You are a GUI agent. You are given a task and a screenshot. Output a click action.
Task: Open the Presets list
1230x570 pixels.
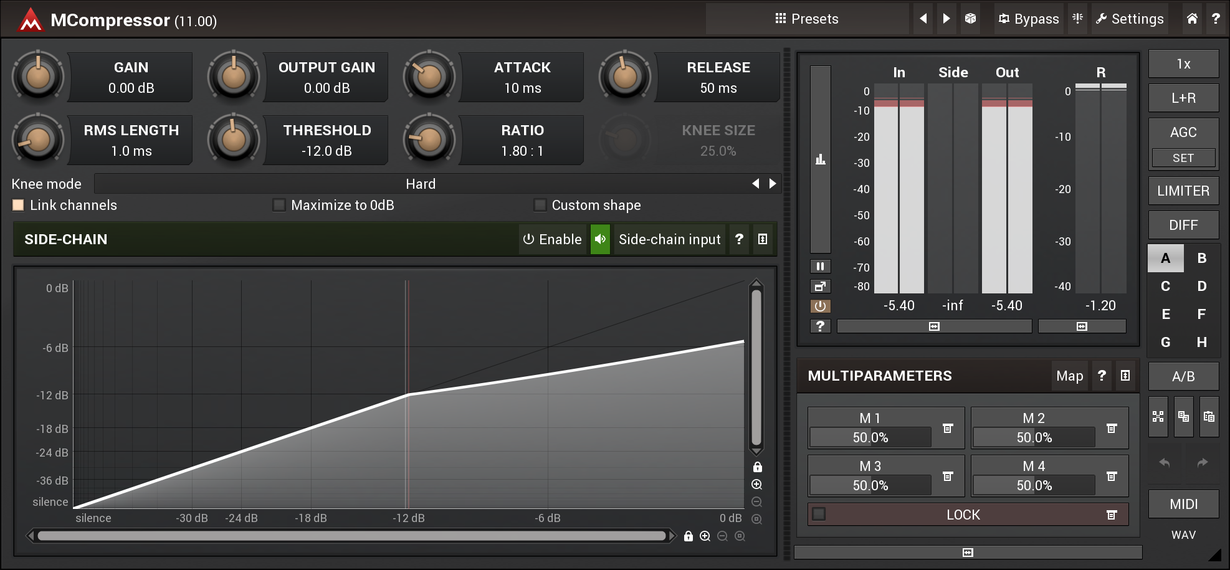807,19
